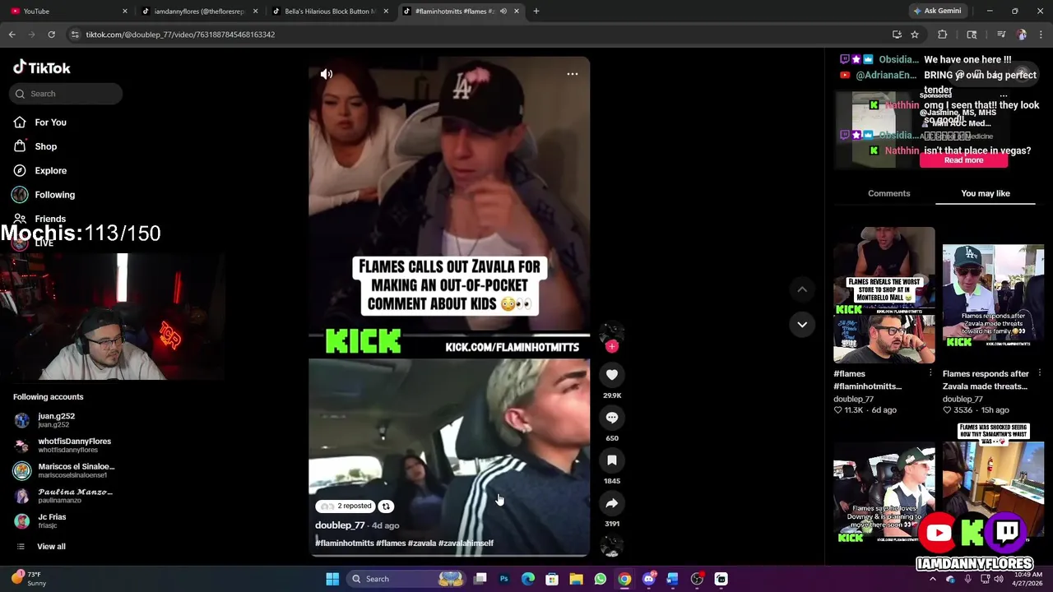Bookmark page with the star icon
The image size is (1053, 592).
point(914,35)
